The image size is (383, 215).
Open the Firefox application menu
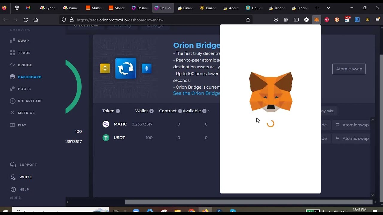point(378,20)
